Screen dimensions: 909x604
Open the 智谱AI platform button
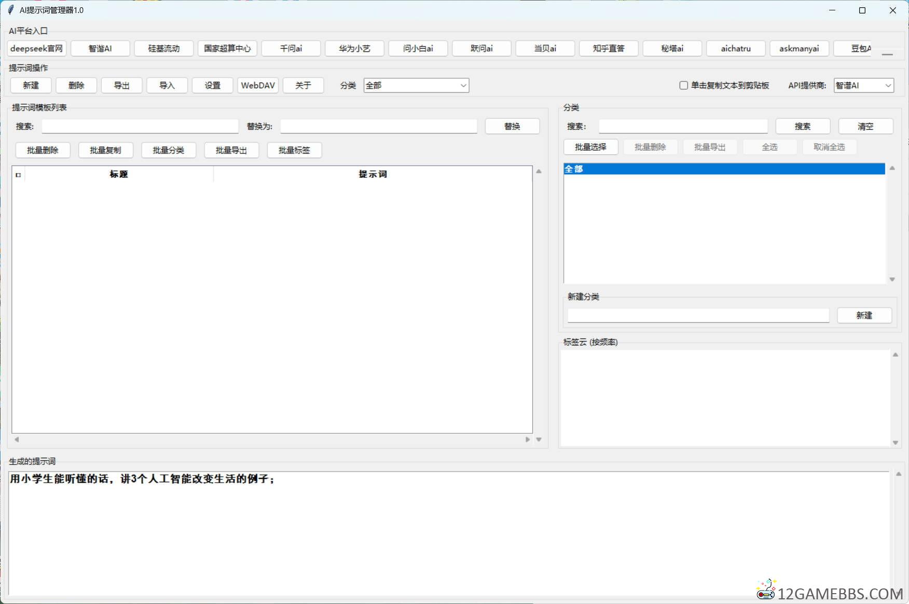100,48
